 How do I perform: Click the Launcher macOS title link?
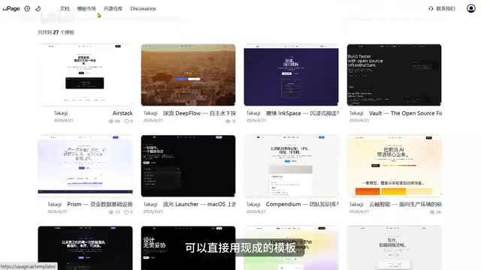(199, 204)
